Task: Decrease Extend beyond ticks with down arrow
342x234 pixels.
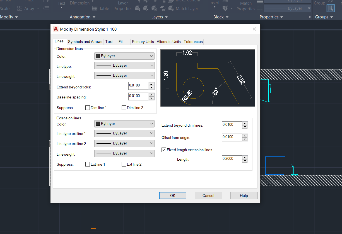Action: pos(151,88)
